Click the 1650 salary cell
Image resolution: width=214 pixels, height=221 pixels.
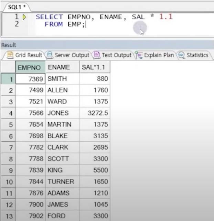(95, 182)
